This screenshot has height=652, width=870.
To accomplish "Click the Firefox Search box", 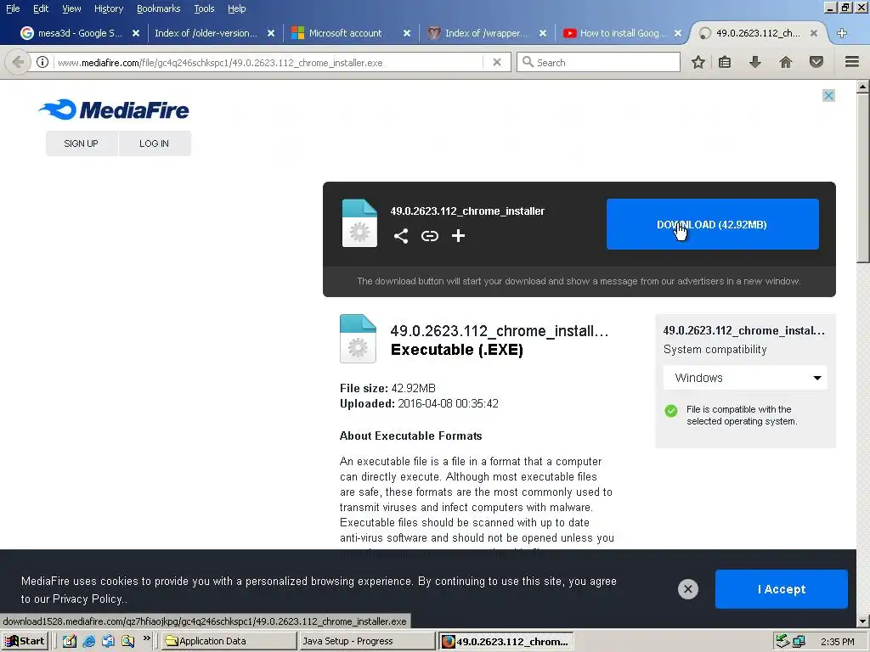I will point(598,62).
